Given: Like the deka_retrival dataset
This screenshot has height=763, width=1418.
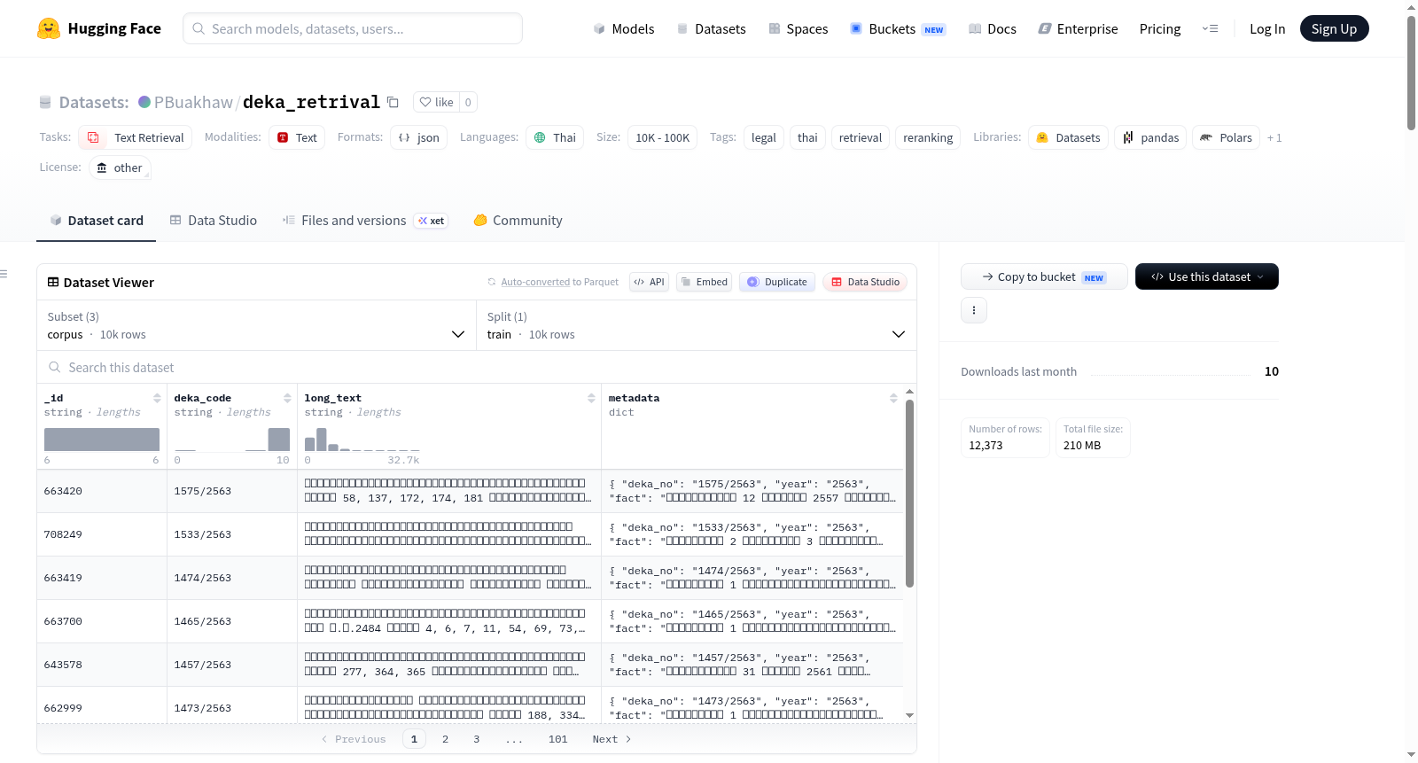Looking at the screenshot, I should (x=436, y=102).
